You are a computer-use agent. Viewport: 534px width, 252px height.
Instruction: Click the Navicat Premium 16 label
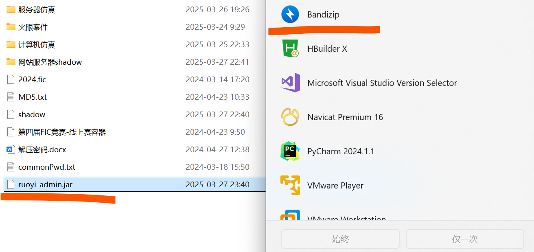pyautogui.click(x=345, y=117)
